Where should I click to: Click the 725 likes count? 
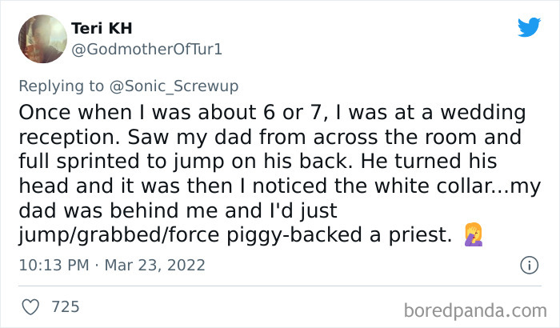click(64, 306)
